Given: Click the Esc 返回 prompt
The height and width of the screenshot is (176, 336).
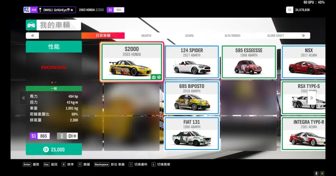Looking at the screenshot, I should tap(50, 164).
